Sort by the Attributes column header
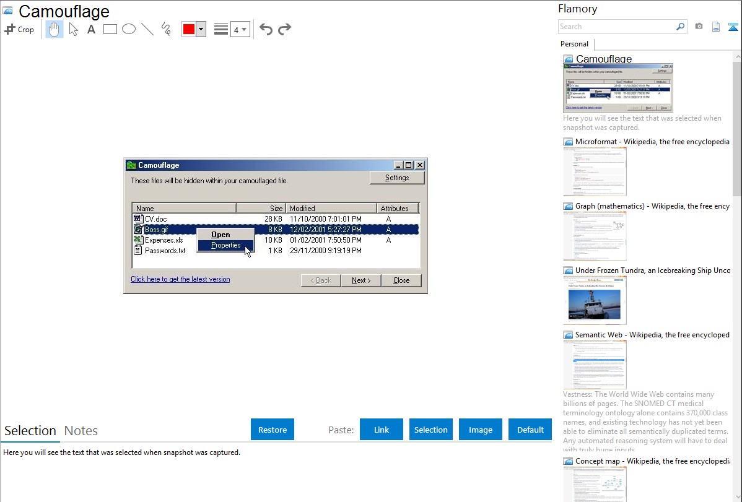 (x=398, y=208)
